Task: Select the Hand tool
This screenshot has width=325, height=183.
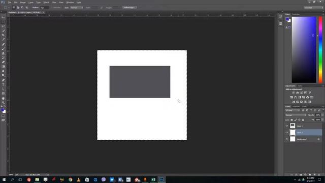Action: (x=3, y=98)
